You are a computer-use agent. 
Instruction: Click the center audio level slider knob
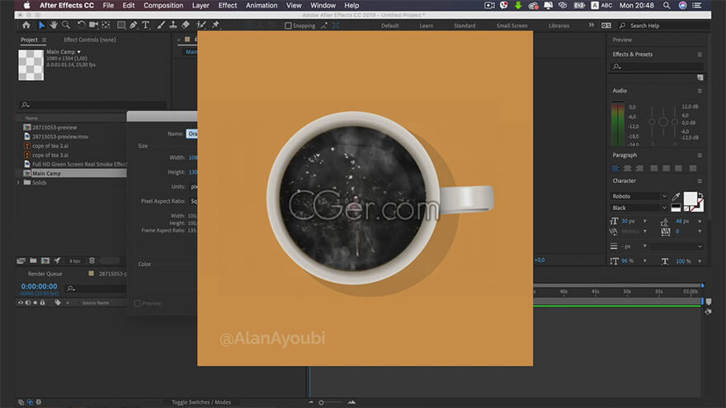pyautogui.click(x=663, y=122)
